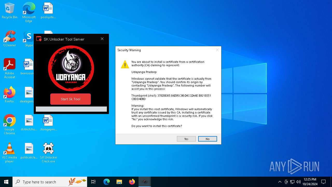Viewport: 332px width, 187px height.
Task: Open the Action Center notifications icon
Action: [323, 182]
